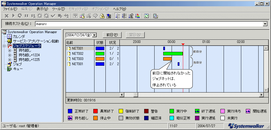The height and width of the screenshot is (130, 271).
Task: Open the 表示(V) menu
Action: (x=42, y=9)
